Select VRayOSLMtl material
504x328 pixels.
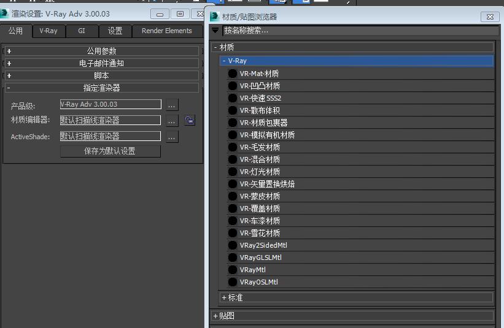click(x=360, y=282)
